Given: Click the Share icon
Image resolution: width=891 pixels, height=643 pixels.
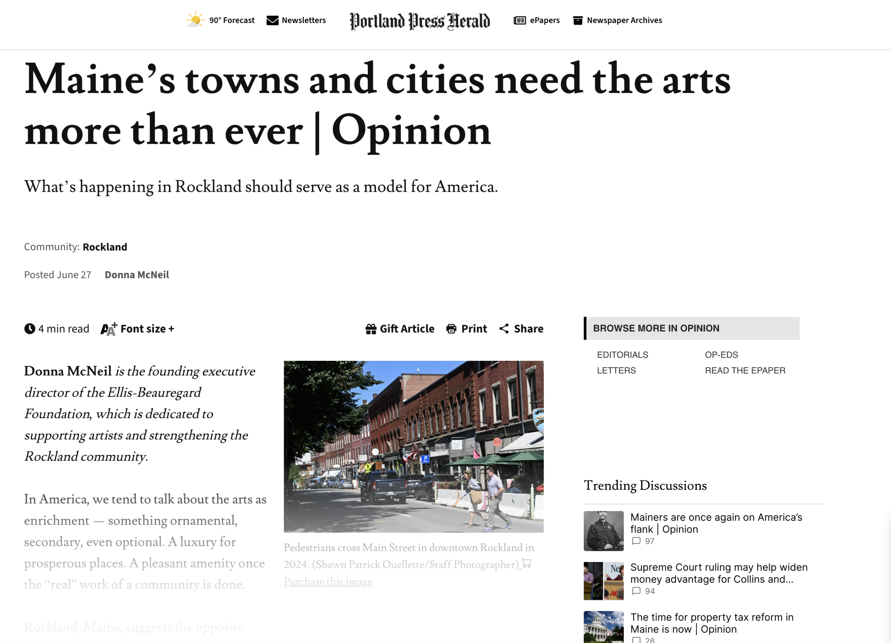Looking at the screenshot, I should tap(504, 329).
